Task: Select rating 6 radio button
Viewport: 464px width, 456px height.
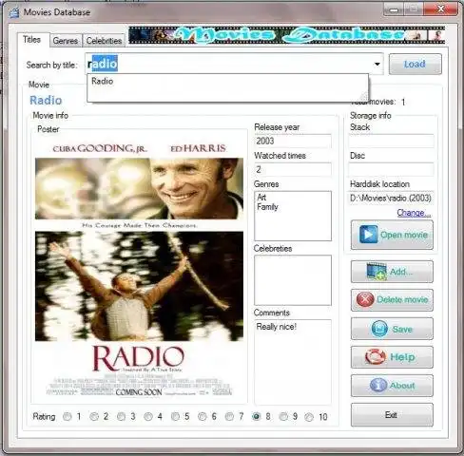Action: coord(203,416)
